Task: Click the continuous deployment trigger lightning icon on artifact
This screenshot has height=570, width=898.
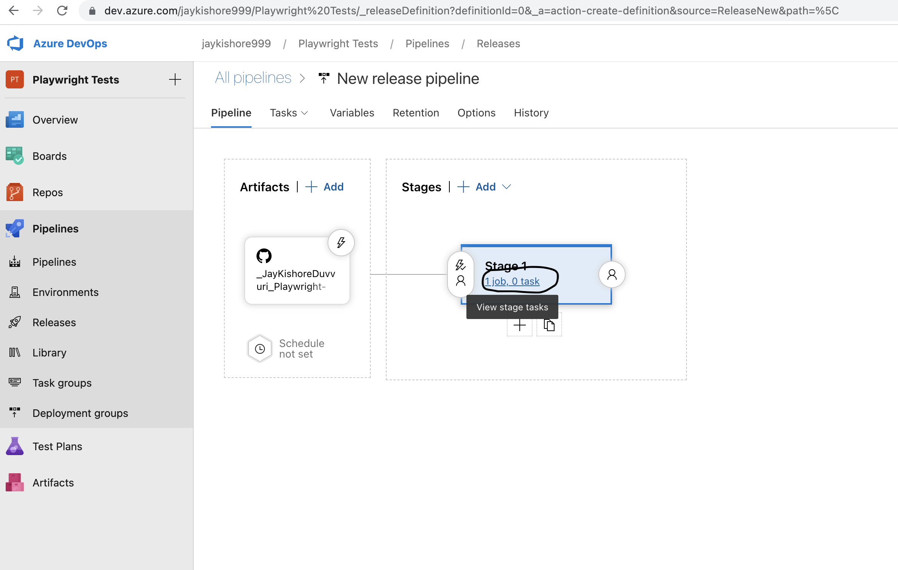Action: click(341, 243)
